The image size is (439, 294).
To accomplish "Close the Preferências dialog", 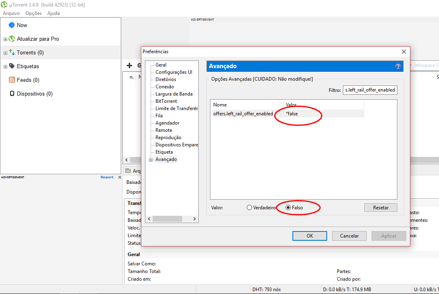I will (404, 52).
